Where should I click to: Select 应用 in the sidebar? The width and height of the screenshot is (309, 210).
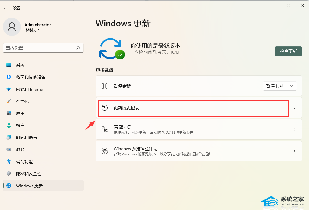(20, 113)
